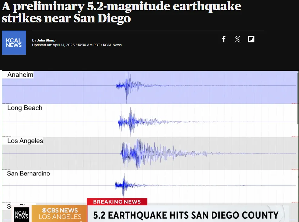This screenshot has width=299, height=222.
Task: Click the 5.2 Earthquake Hits San Diego caption
Action: [x=185, y=215]
